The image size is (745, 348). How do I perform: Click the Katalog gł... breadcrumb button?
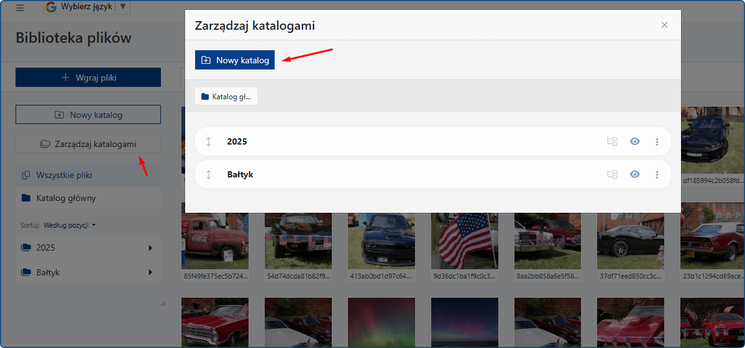pos(226,96)
